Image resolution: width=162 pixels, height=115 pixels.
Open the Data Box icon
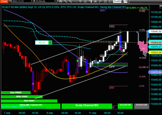(85, 1)
